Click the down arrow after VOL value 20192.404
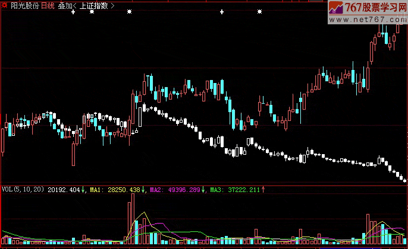The image size is (408, 249). [84, 190]
